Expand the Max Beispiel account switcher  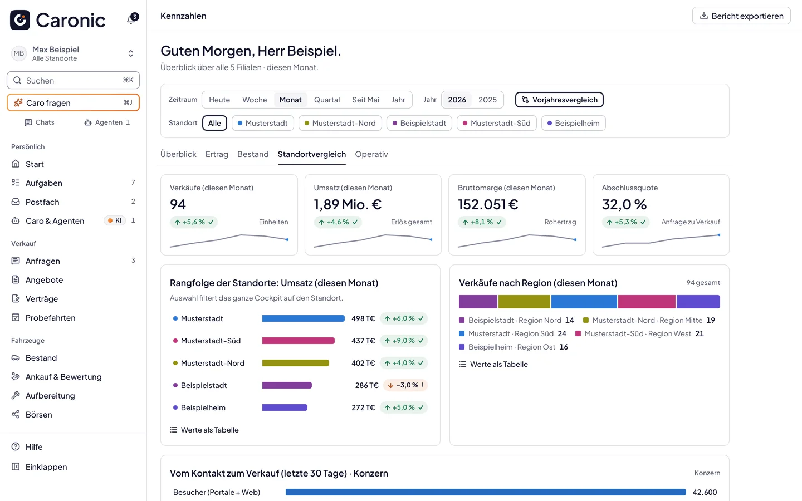[73, 53]
